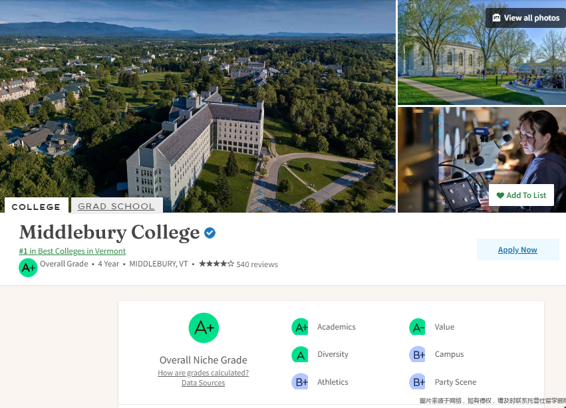Select the College tab
This screenshot has width=566, height=408.
tap(36, 207)
